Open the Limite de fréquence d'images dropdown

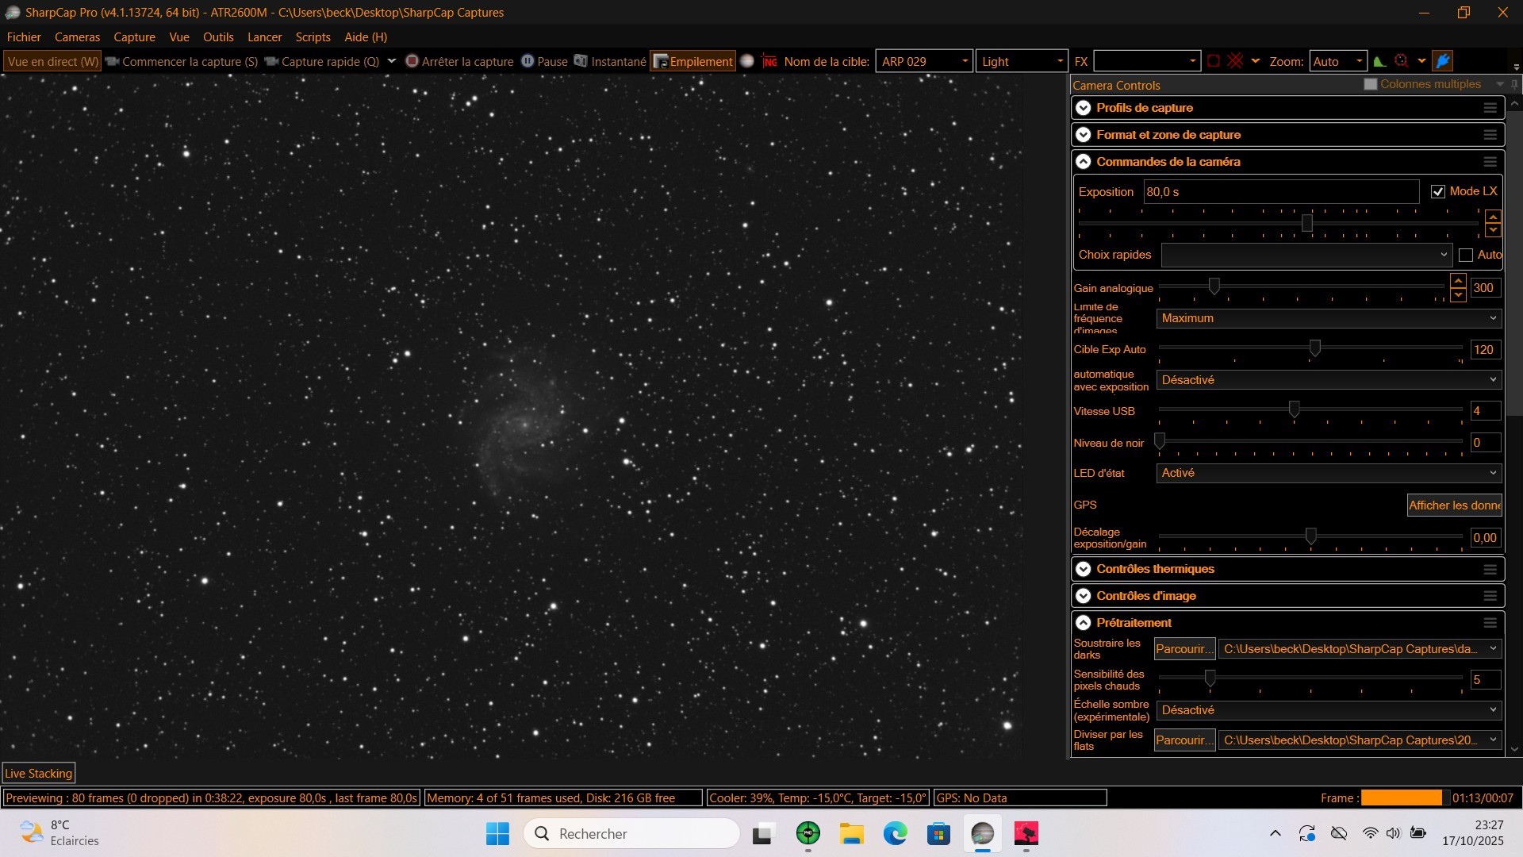(1329, 318)
